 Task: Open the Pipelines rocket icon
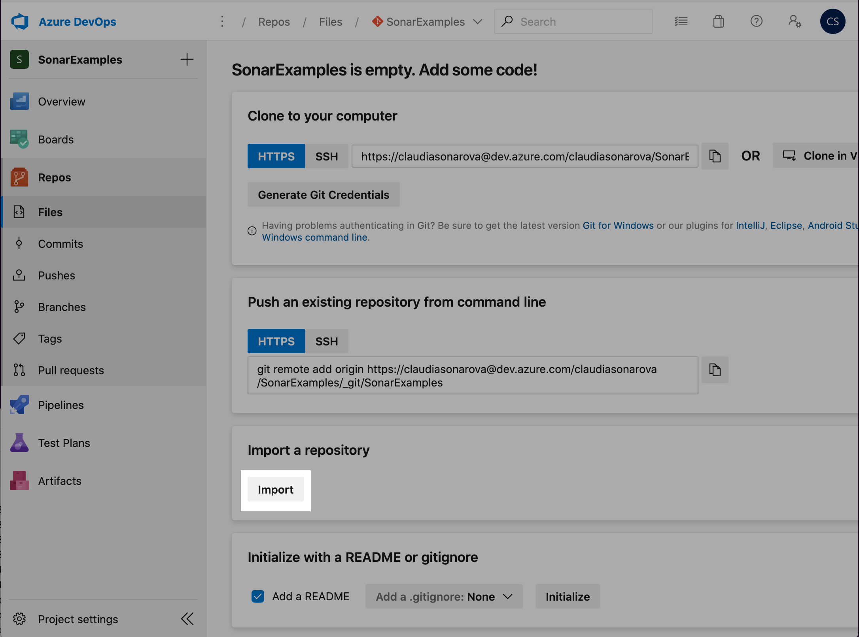tap(19, 405)
